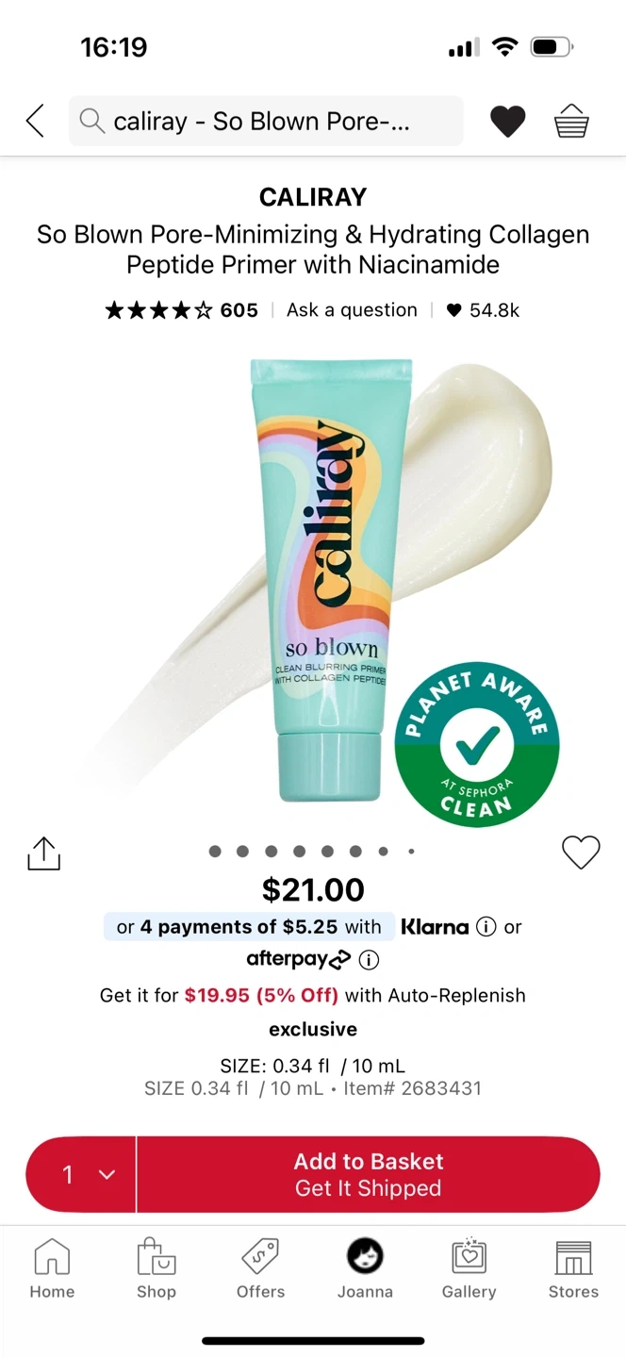Tap the Klarna info icon

pyautogui.click(x=486, y=927)
